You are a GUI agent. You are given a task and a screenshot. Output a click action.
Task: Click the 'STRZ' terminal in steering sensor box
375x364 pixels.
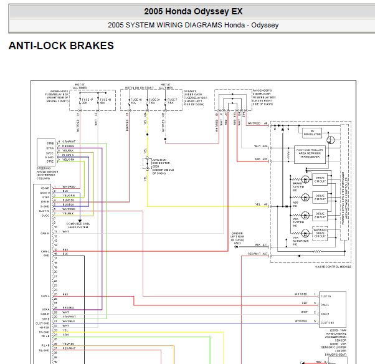point(50,161)
